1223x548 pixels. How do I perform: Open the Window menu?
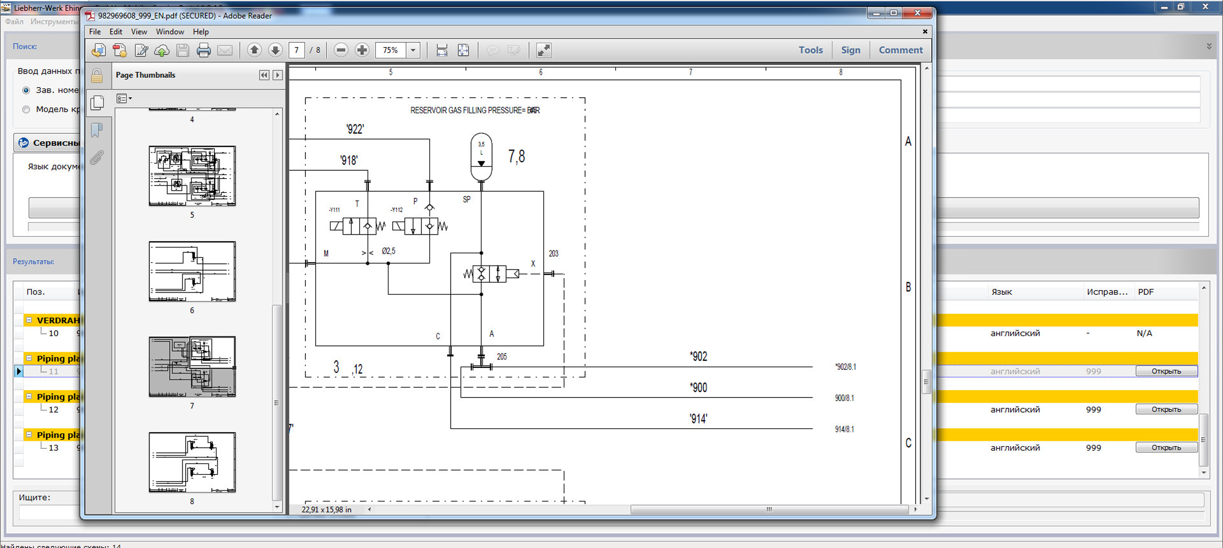[169, 32]
